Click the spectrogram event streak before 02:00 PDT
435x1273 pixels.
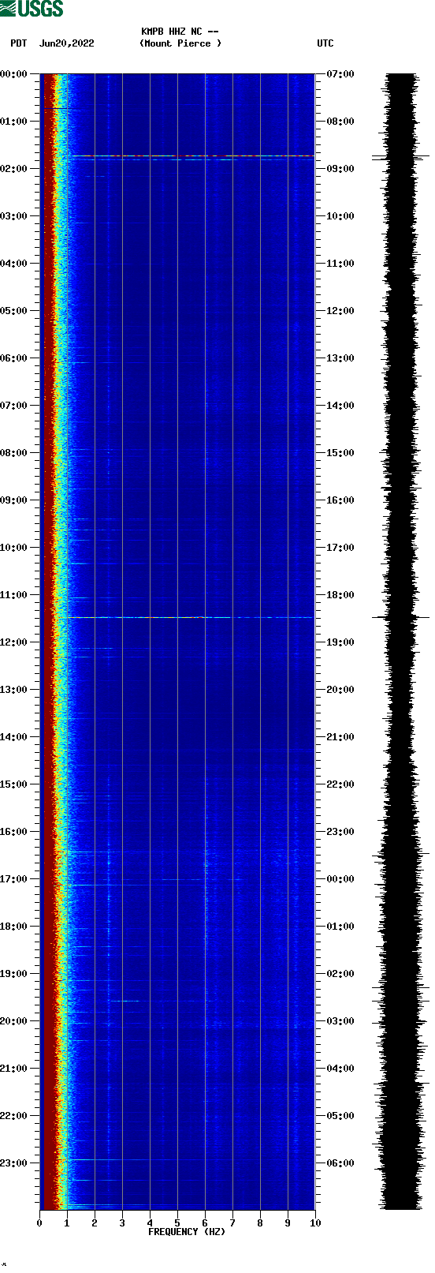tap(192, 157)
